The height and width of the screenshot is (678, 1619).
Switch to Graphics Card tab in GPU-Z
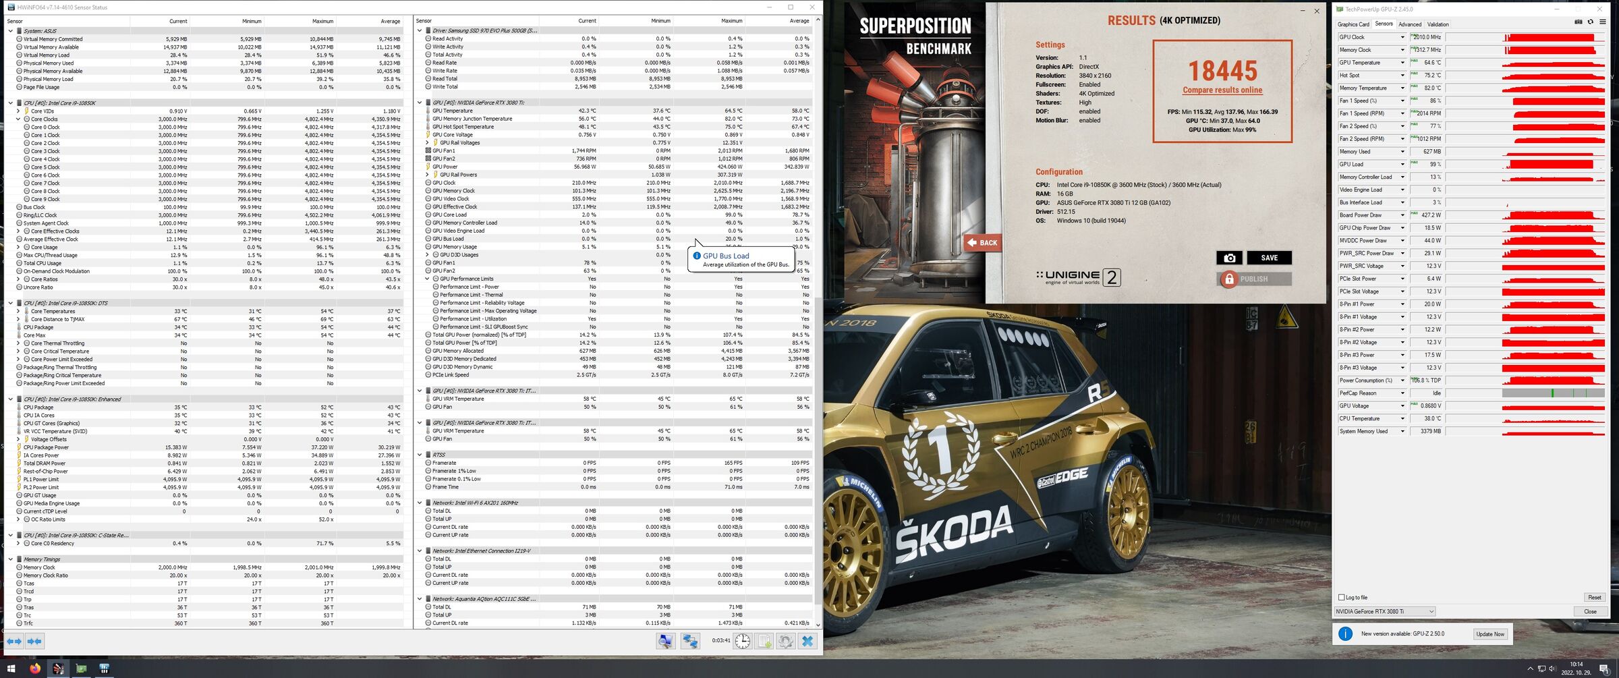pyautogui.click(x=1353, y=24)
